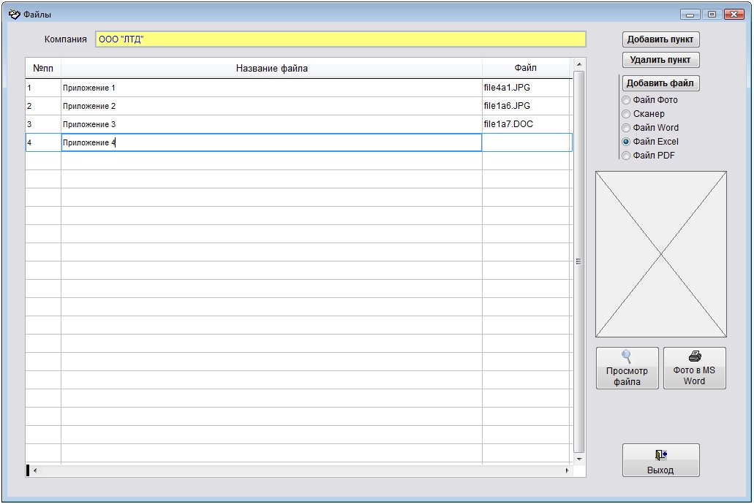Click the empty image preview placeholder

[660, 254]
